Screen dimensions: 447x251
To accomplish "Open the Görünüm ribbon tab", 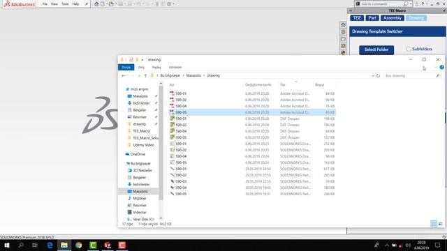I will 175,67.
